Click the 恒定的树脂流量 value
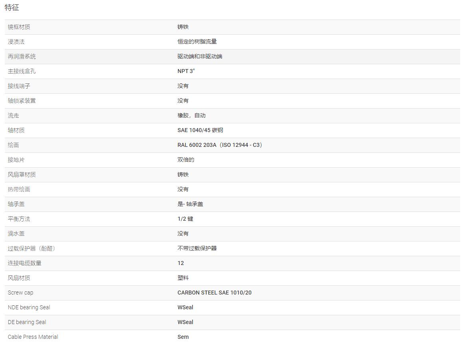The height and width of the screenshot is (348, 467). coord(197,42)
